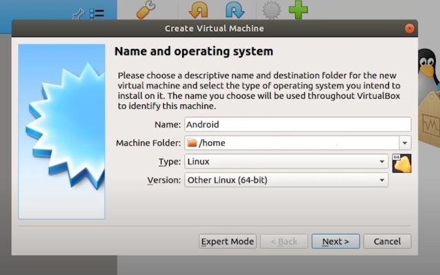Click the 64-bit OS type icon

401,163
